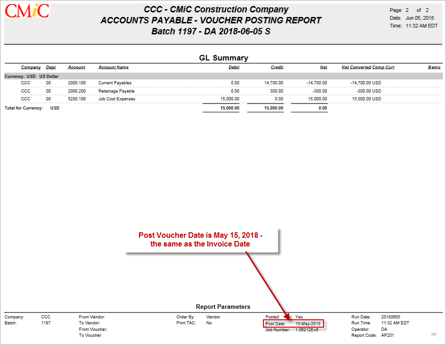Click the CMiC logo in the report header
This screenshot has height=345, width=446.
coord(27,11)
